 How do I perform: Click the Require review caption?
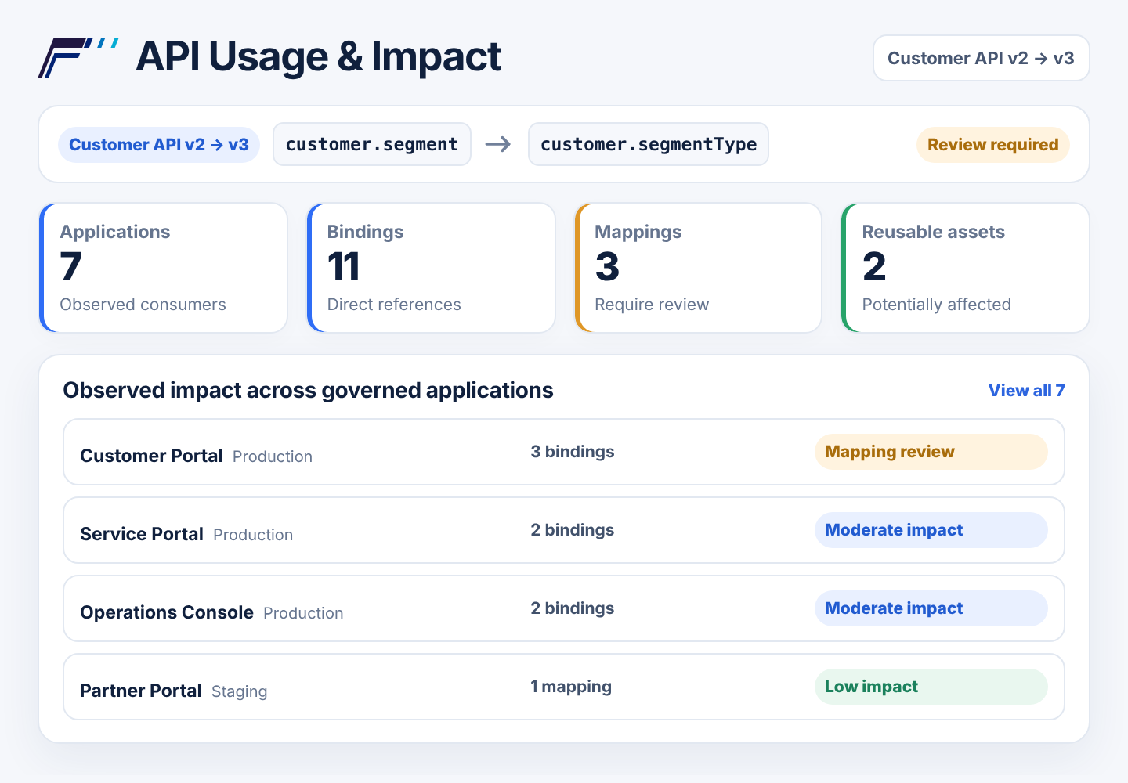pyautogui.click(x=652, y=305)
